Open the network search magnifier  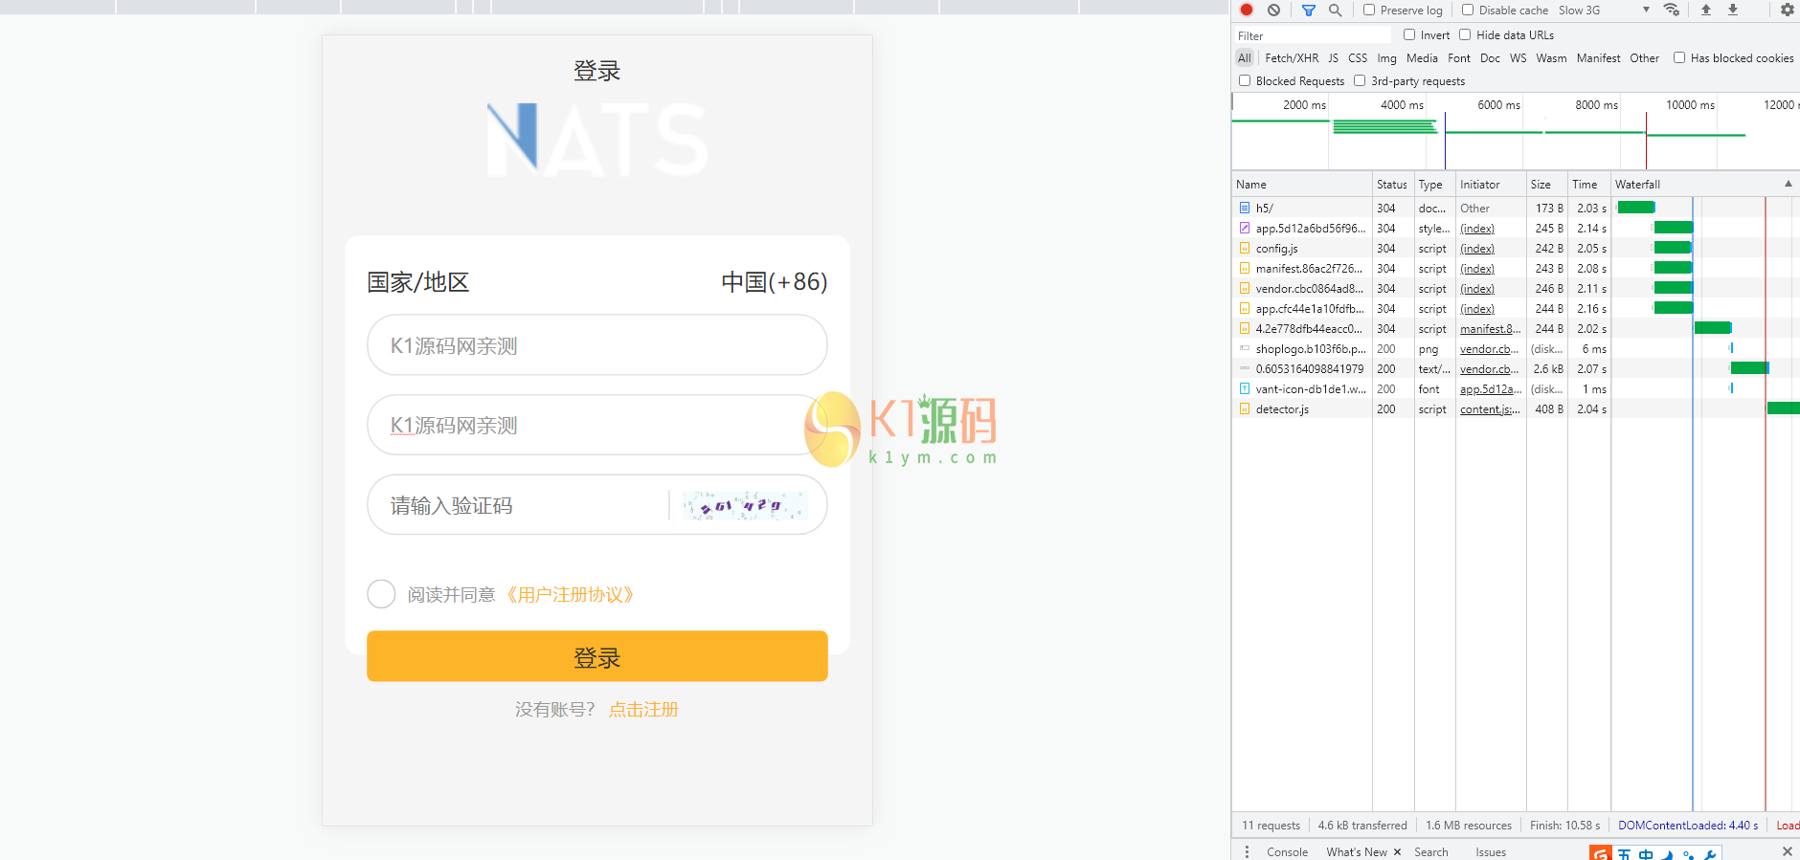coord(1335,11)
